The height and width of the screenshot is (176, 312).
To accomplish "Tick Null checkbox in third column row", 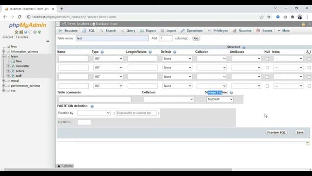I will [x=267, y=77].
